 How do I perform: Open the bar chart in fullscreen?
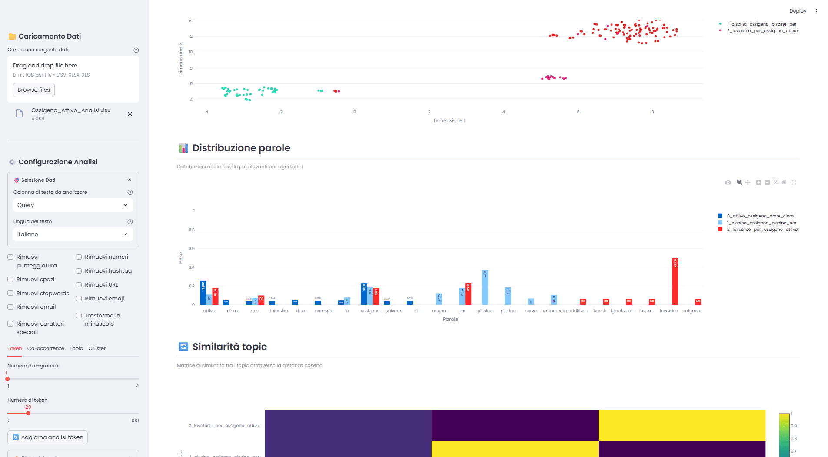coord(794,183)
